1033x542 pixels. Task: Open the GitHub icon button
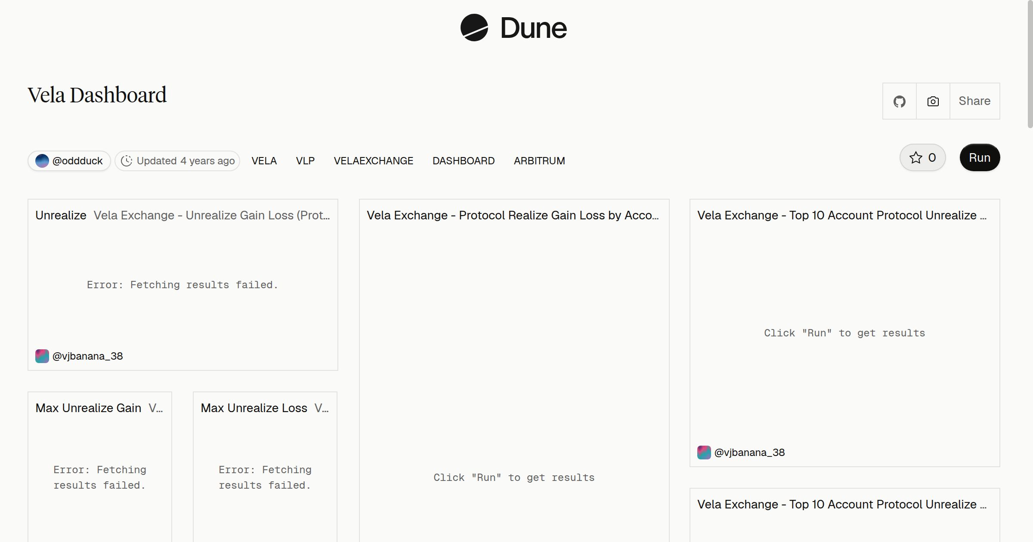coord(899,101)
